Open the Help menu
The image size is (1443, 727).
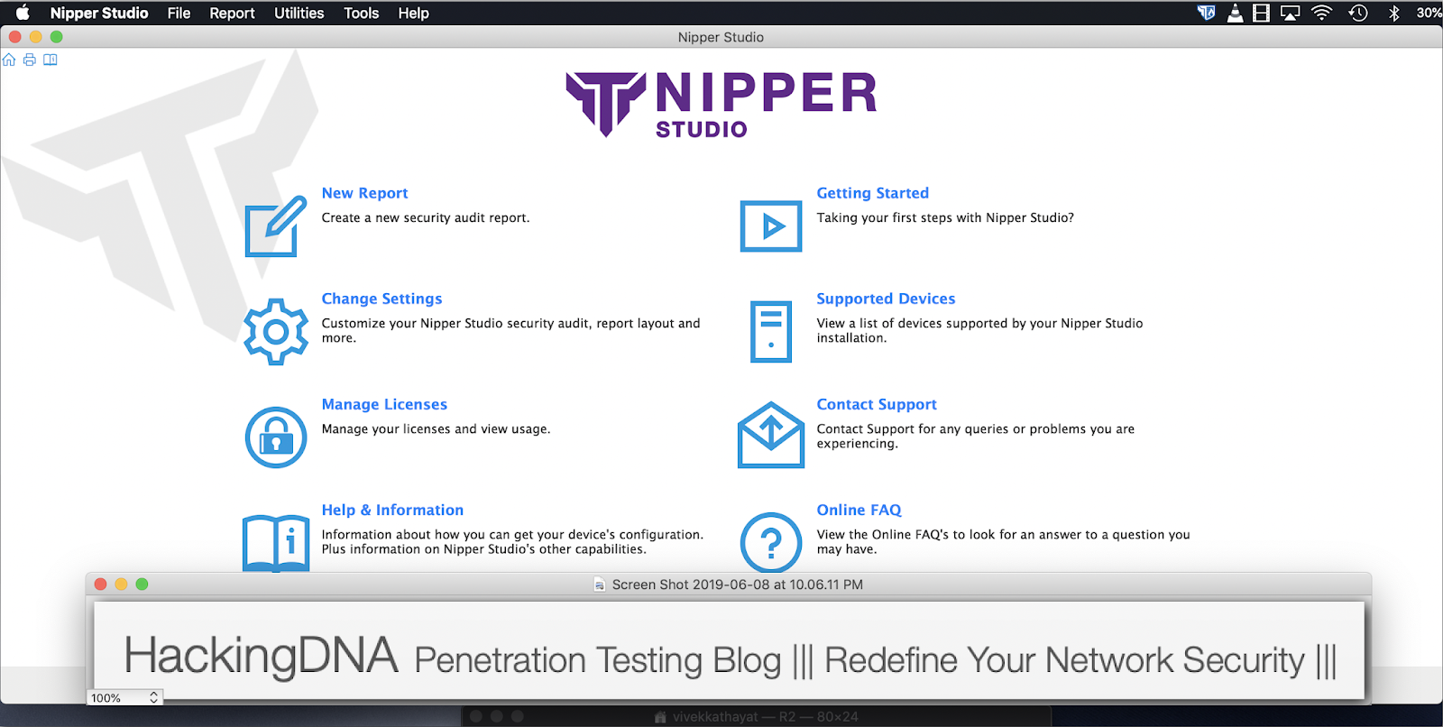(x=413, y=13)
